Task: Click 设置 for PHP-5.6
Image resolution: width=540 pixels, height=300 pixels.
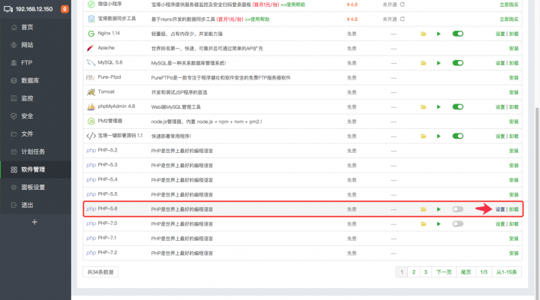Action: click(x=500, y=209)
